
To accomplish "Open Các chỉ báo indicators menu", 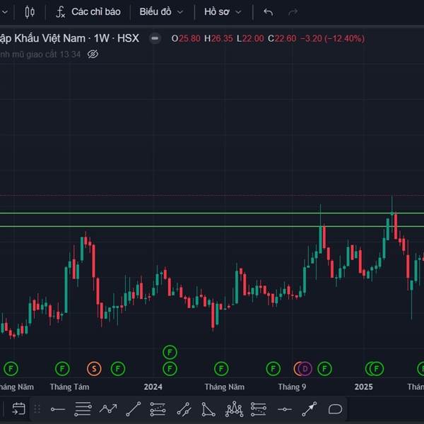I will 96,11.
